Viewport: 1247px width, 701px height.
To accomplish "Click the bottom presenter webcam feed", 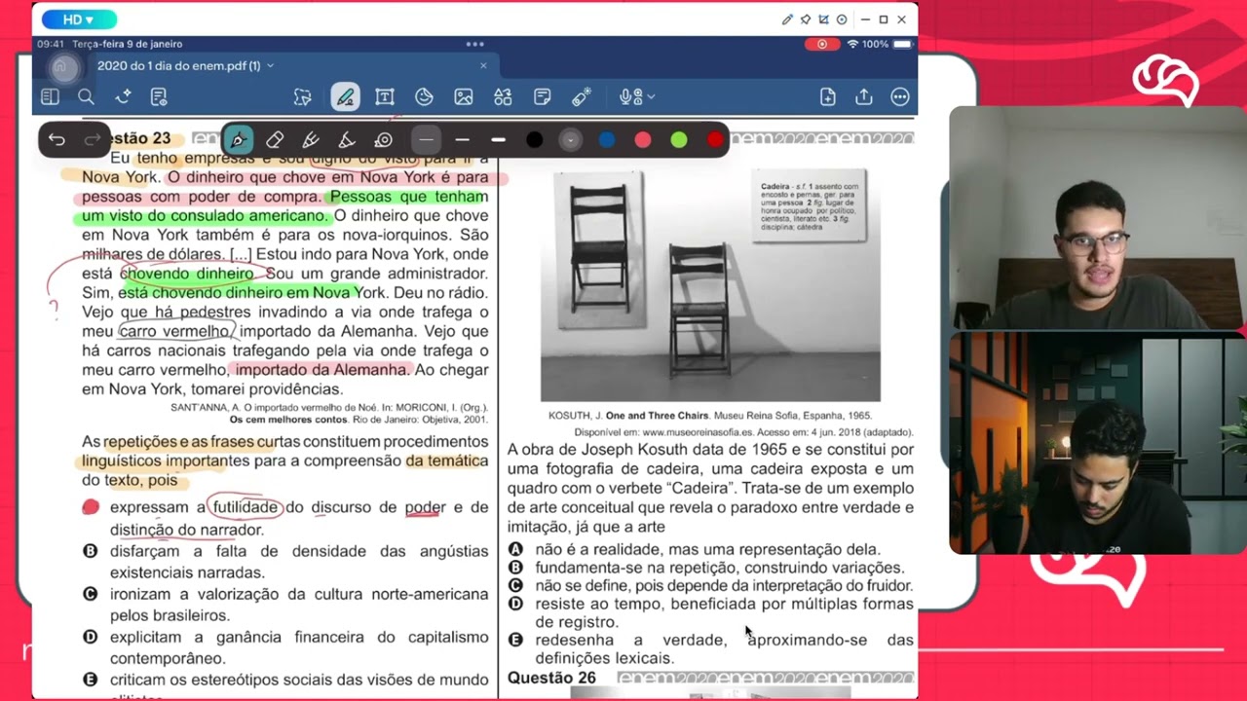I will coord(1098,443).
